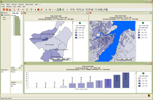Toggle the box beside 35-44 ans
The width and height of the screenshot is (153, 100).
pyautogui.click(x=14, y=26)
